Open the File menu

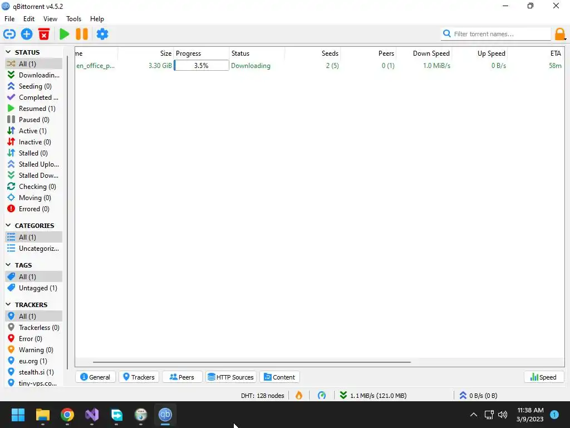pyautogui.click(x=9, y=19)
